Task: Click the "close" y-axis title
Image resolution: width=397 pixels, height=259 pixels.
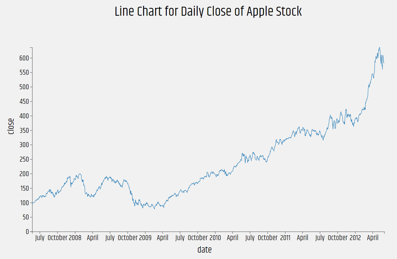Action: coord(11,126)
